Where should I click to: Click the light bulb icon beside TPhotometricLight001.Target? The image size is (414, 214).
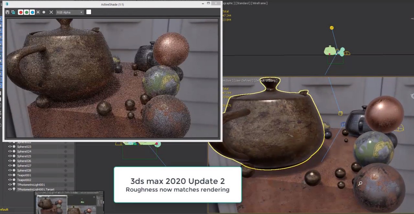pyautogui.click(x=14, y=189)
